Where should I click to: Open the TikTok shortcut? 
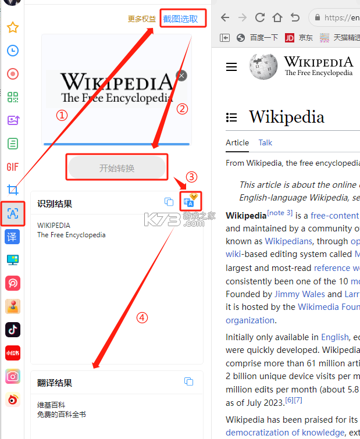[x=13, y=330]
